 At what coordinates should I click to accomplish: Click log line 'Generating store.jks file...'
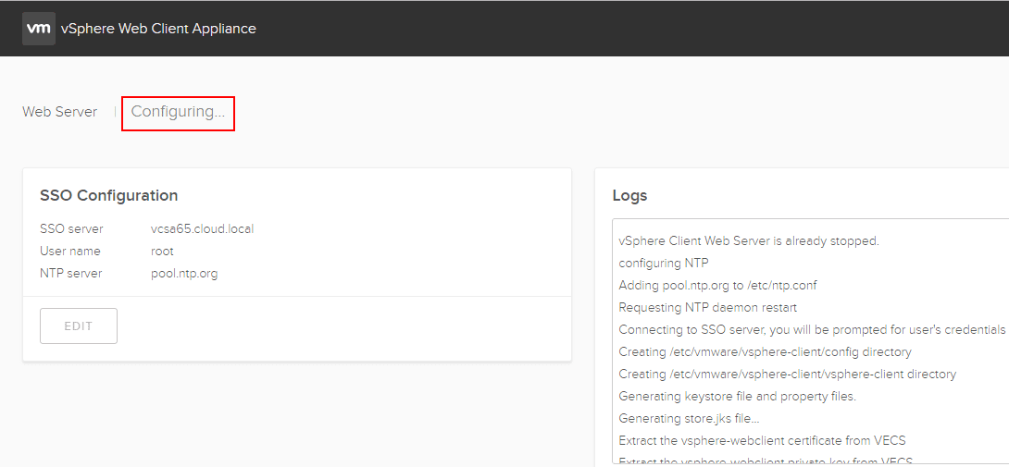[x=690, y=418]
